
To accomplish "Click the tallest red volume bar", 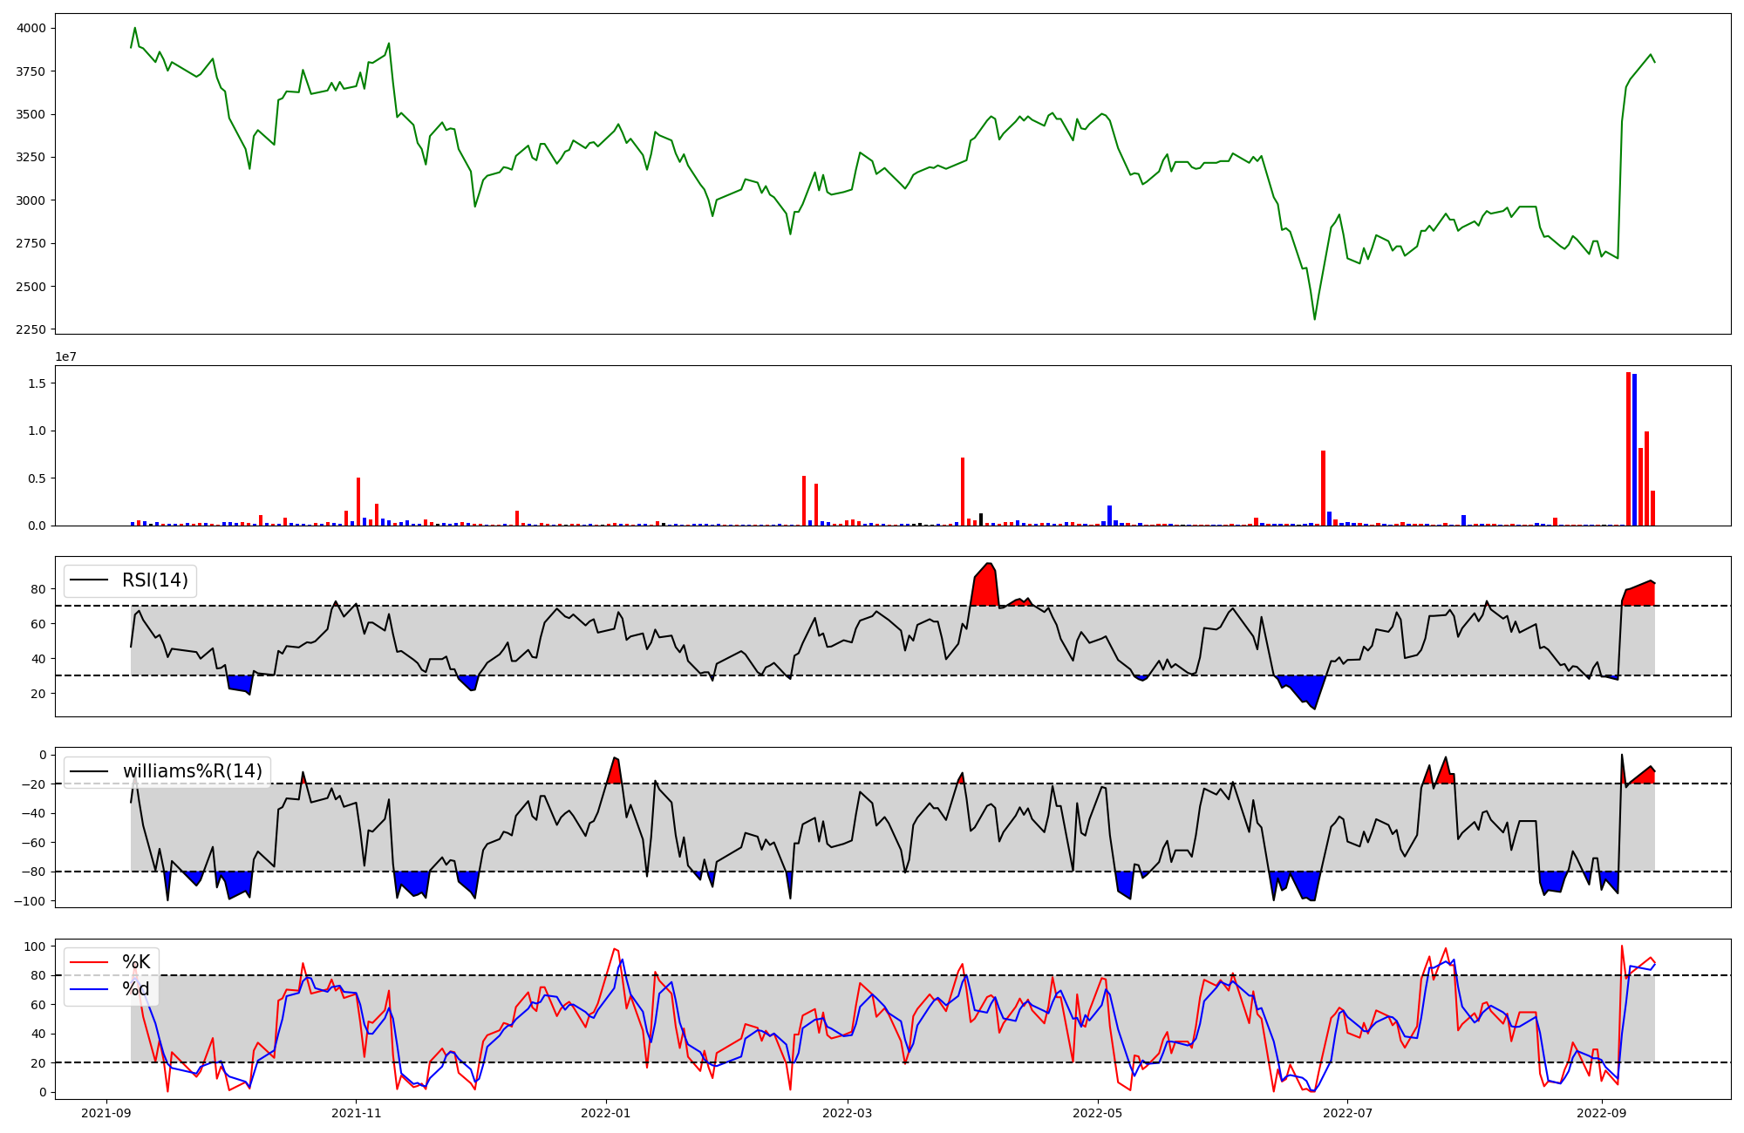I will click(1628, 449).
